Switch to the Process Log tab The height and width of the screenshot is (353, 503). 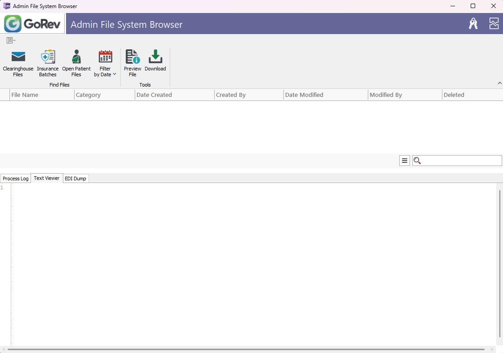[16, 179]
